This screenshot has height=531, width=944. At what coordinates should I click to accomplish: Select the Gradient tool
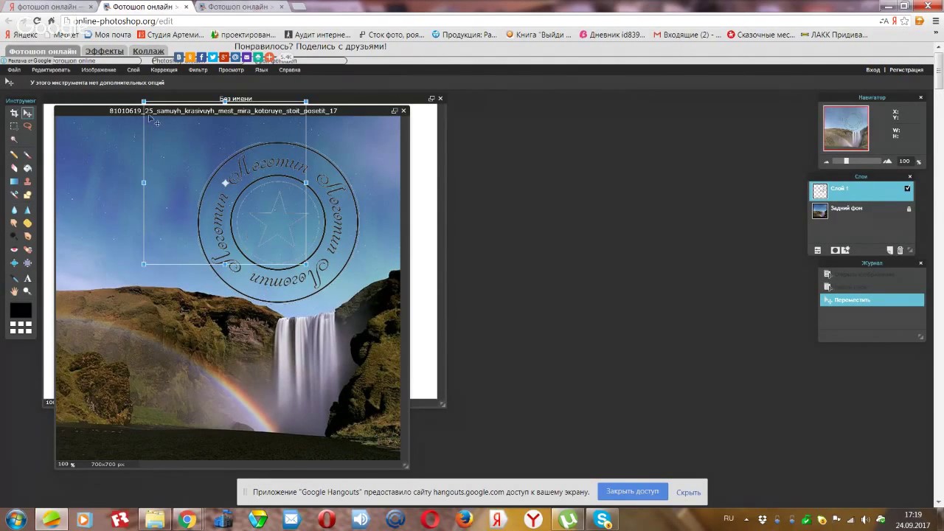click(14, 181)
